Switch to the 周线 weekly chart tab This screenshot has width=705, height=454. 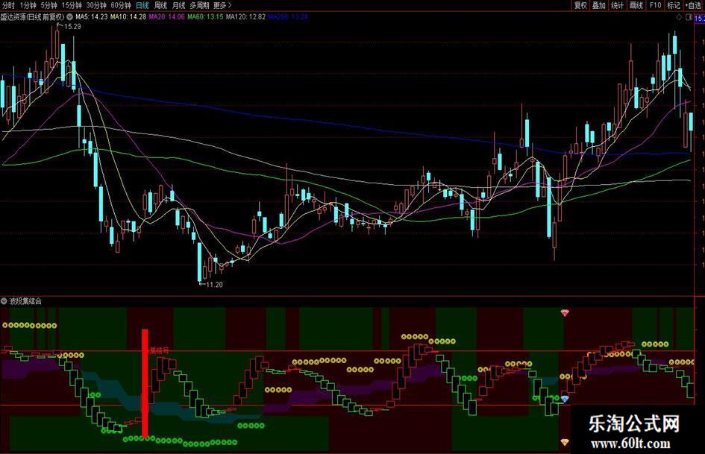coord(160,5)
